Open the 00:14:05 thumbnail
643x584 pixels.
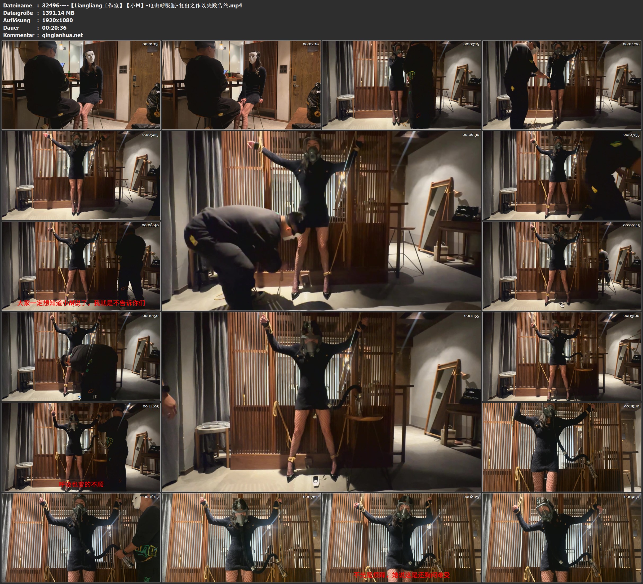[x=81, y=447]
